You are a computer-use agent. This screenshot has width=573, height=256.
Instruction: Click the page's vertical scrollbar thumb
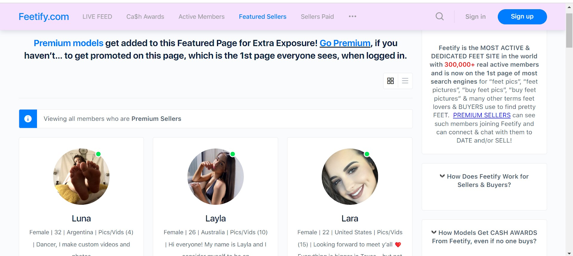(x=569, y=30)
